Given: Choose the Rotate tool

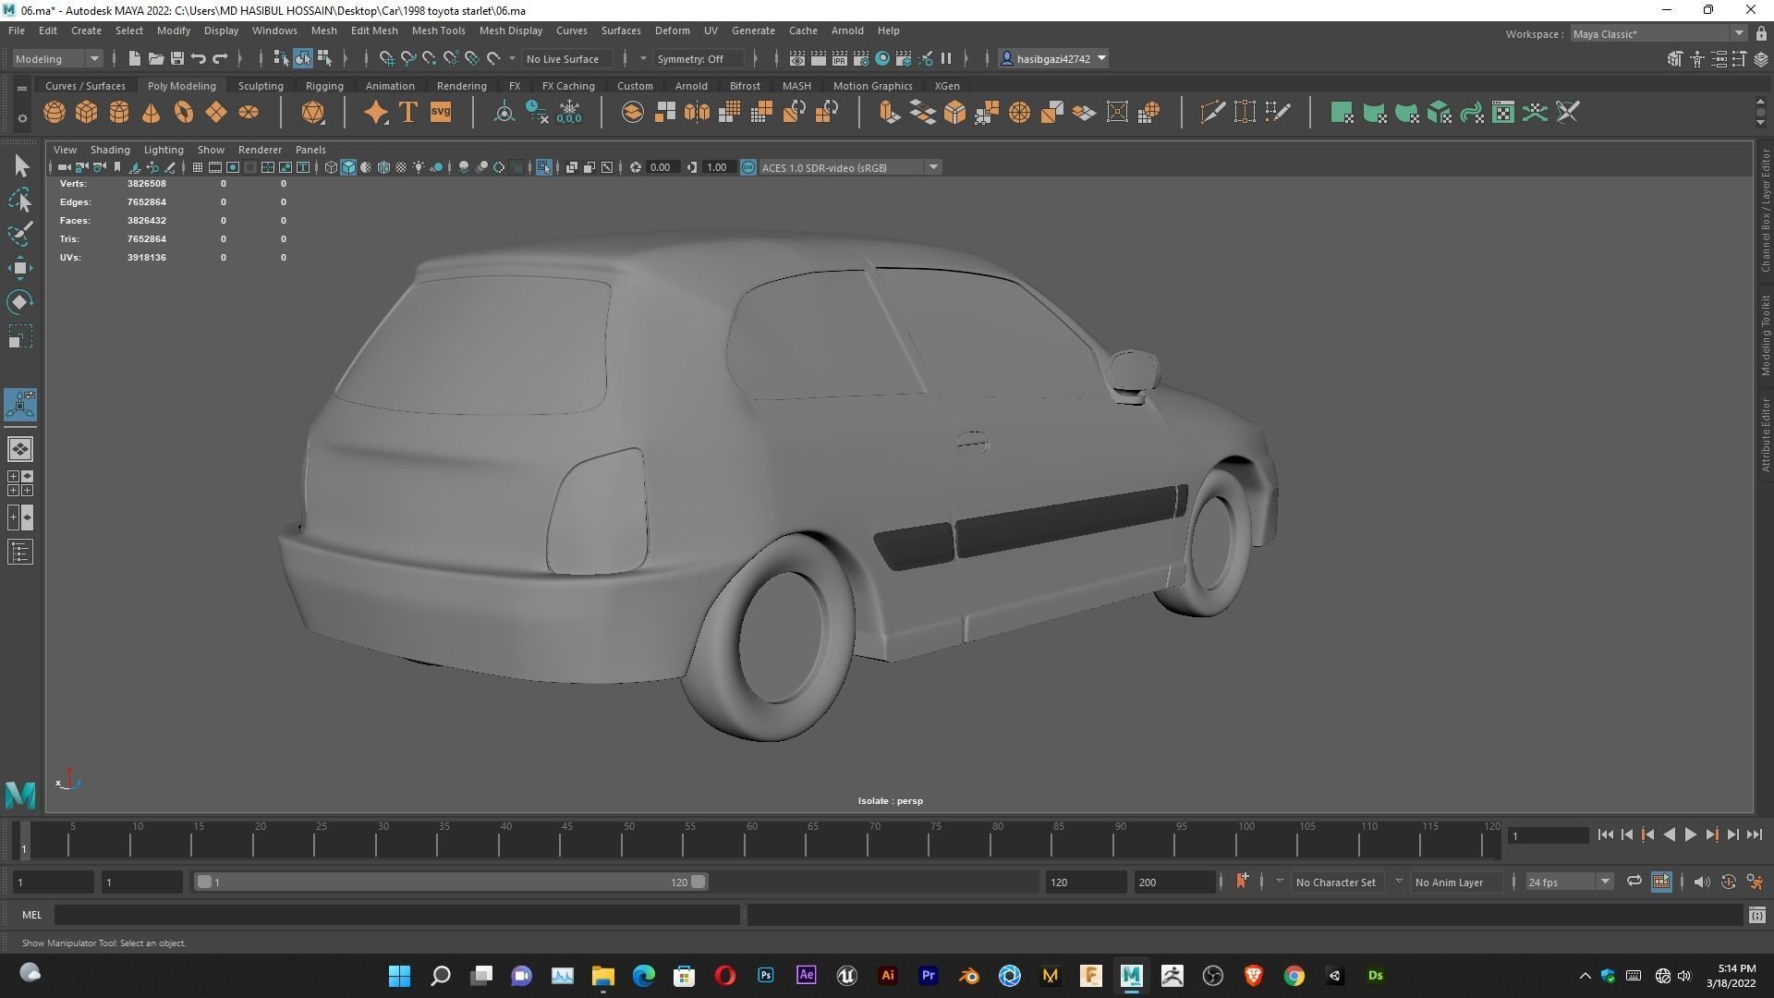Looking at the screenshot, I should 20,302.
